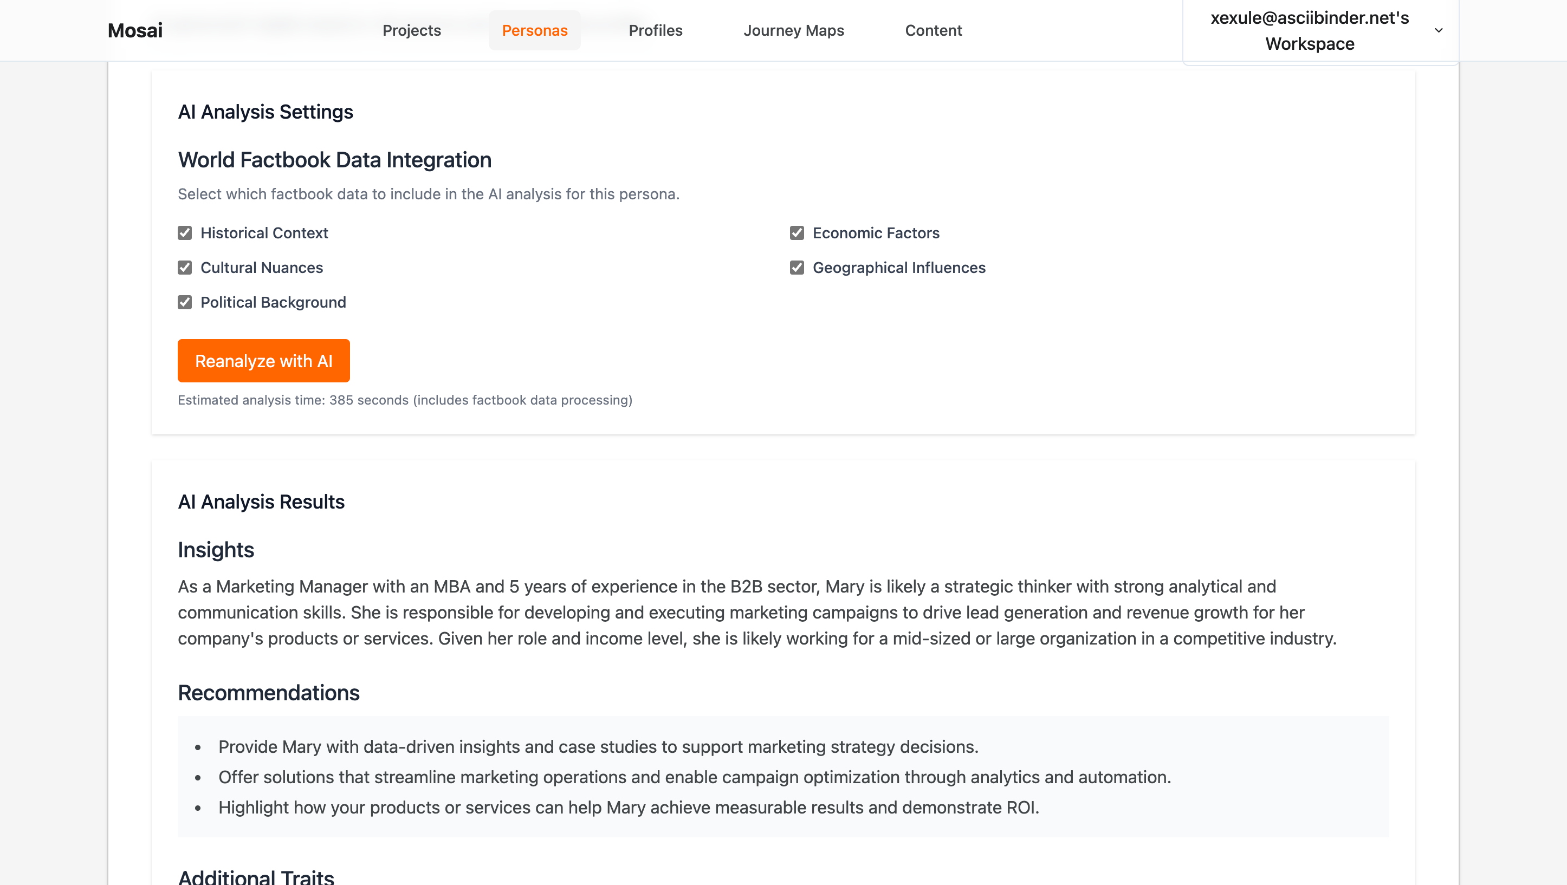Toggle Cultural Nuances checkbox
1567x885 pixels.
(185, 268)
